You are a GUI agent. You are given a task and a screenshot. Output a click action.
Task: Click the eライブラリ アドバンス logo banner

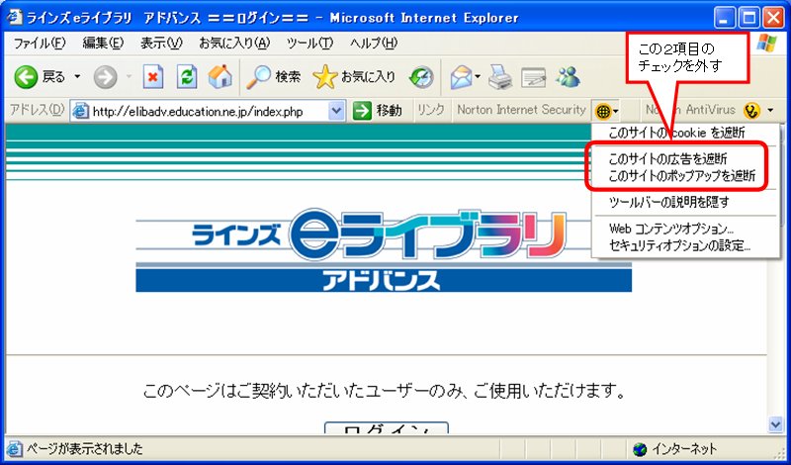384,250
